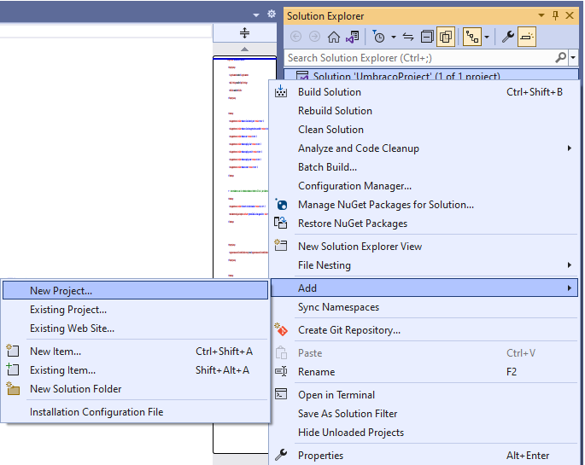Choose Existing Web Site in Add submenu

[136, 328]
